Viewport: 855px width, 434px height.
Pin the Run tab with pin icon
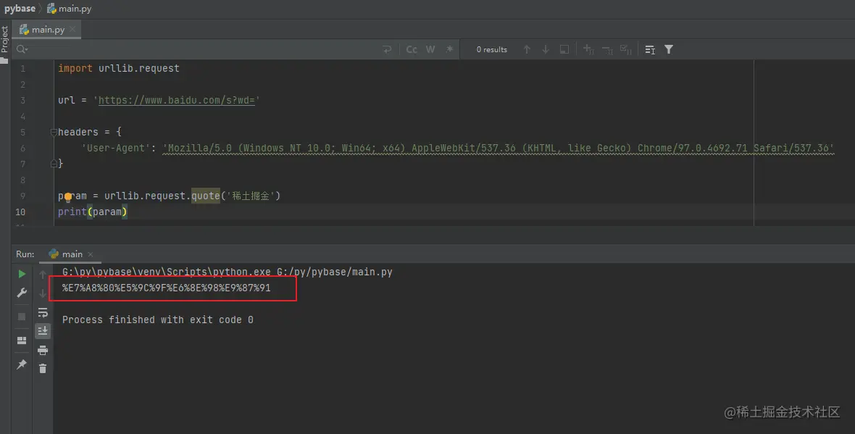point(22,364)
